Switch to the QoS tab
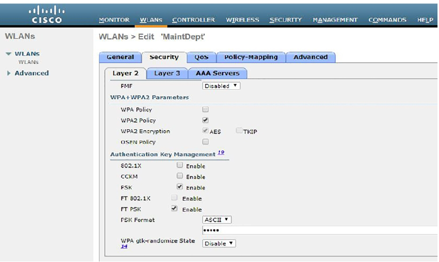This screenshot has width=439, height=262. [201, 57]
